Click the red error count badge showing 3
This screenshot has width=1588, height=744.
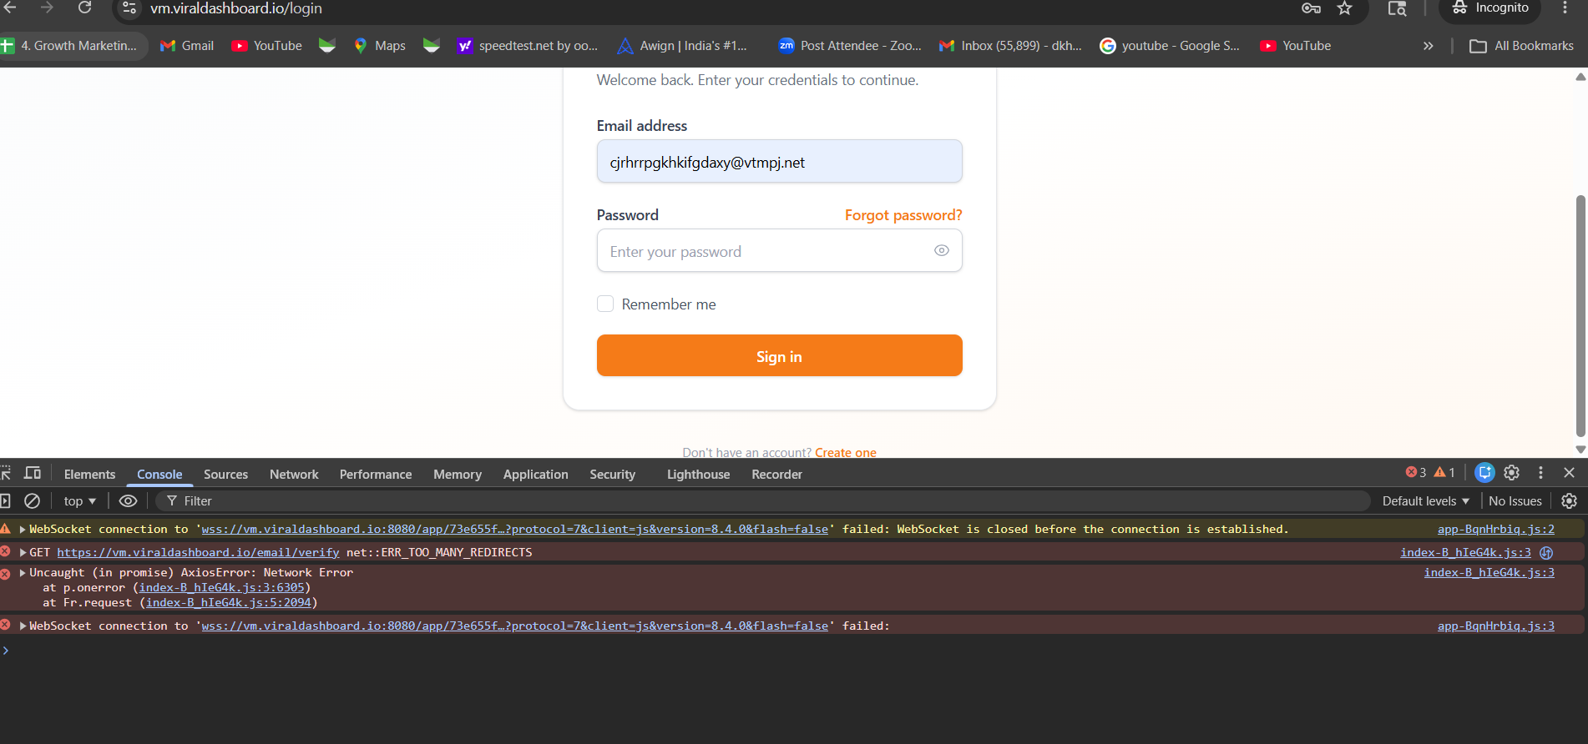pos(1416,472)
